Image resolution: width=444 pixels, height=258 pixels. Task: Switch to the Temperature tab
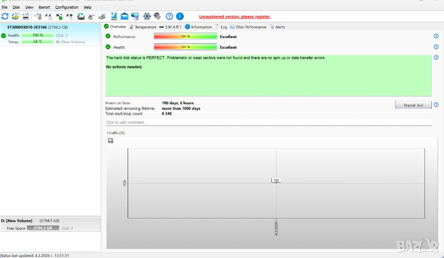coord(143,27)
